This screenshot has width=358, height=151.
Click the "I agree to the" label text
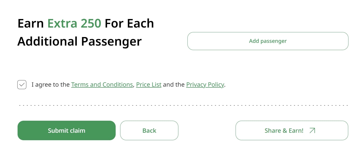point(50,85)
